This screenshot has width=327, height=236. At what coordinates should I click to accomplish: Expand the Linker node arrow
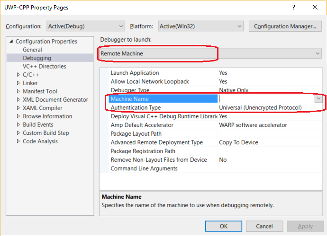18,83
